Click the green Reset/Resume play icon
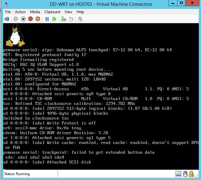The image size is (201, 180). 54,19
